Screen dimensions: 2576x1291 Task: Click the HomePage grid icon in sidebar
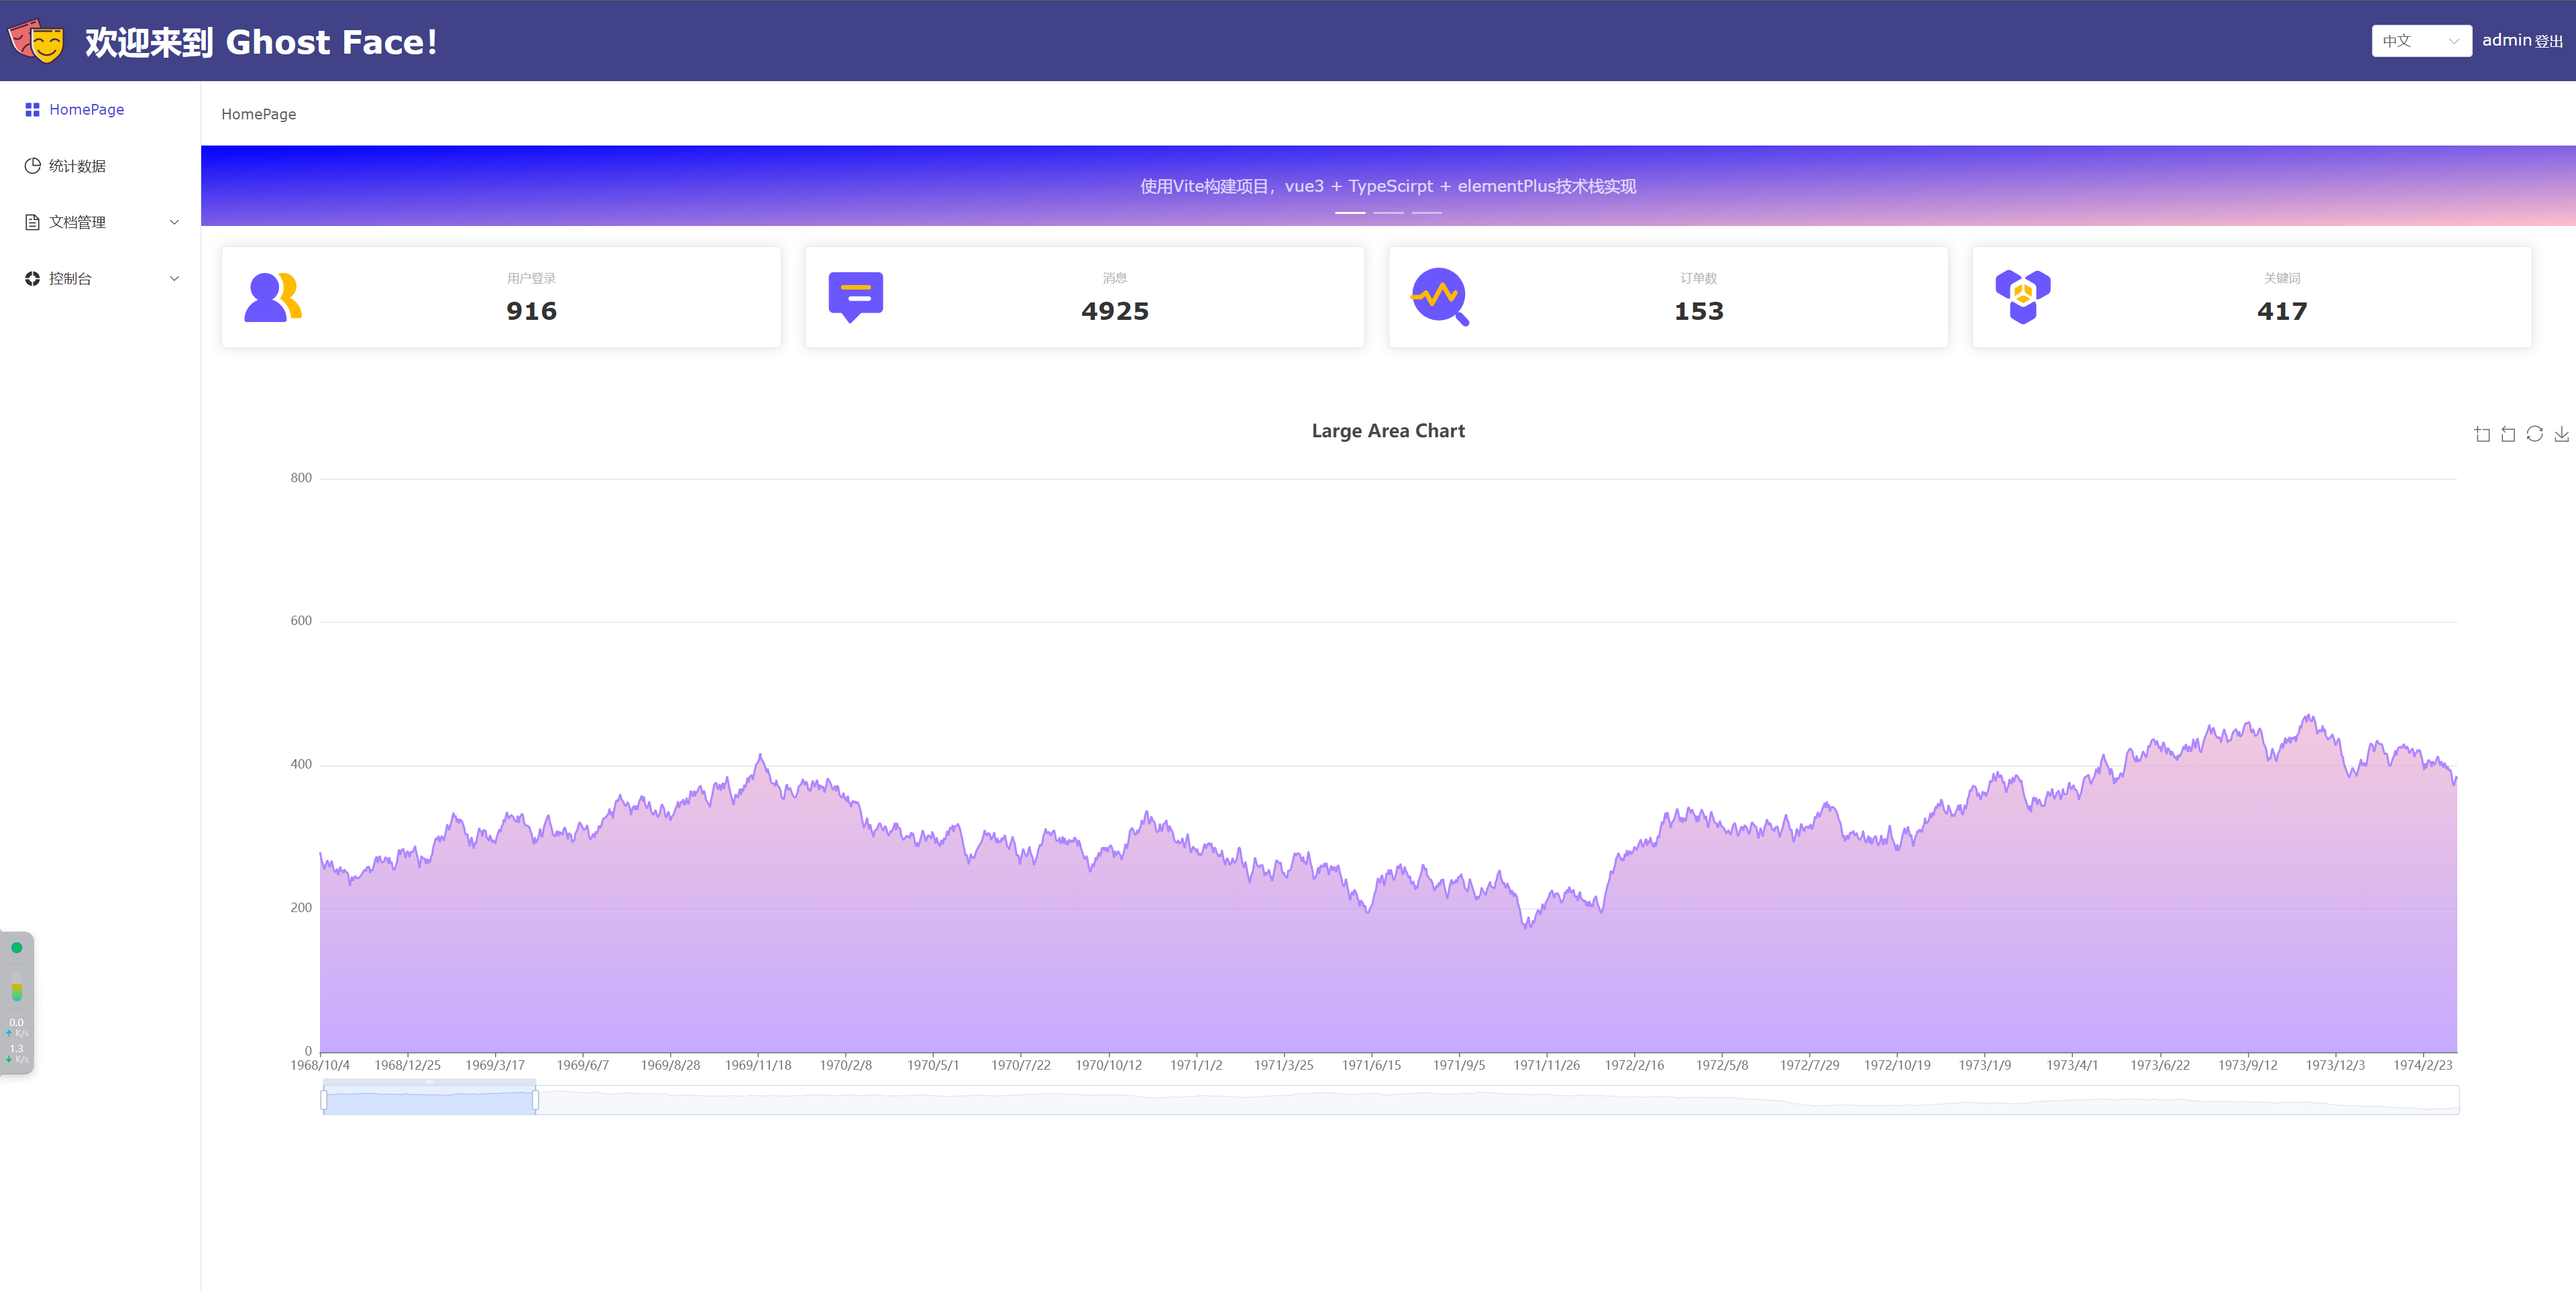click(32, 110)
